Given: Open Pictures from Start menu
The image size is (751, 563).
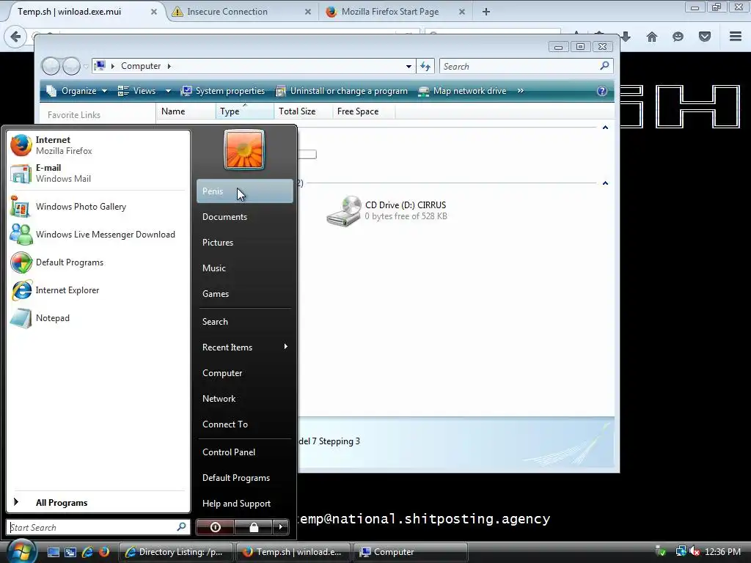Looking at the screenshot, I should point(244,242).
